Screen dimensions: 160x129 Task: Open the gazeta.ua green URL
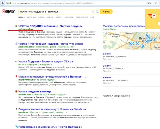(23, 112)
